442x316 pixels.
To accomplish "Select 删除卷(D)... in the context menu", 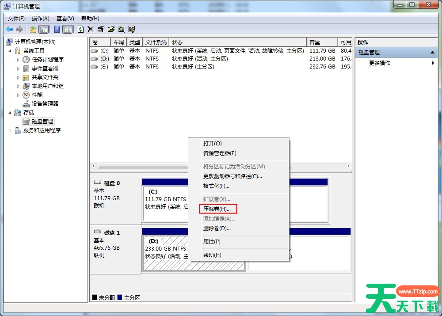I will click(217, 228).
